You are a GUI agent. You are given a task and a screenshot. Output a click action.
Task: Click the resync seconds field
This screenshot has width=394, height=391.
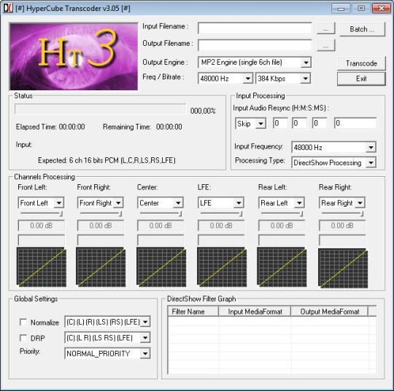pos(320,123)
